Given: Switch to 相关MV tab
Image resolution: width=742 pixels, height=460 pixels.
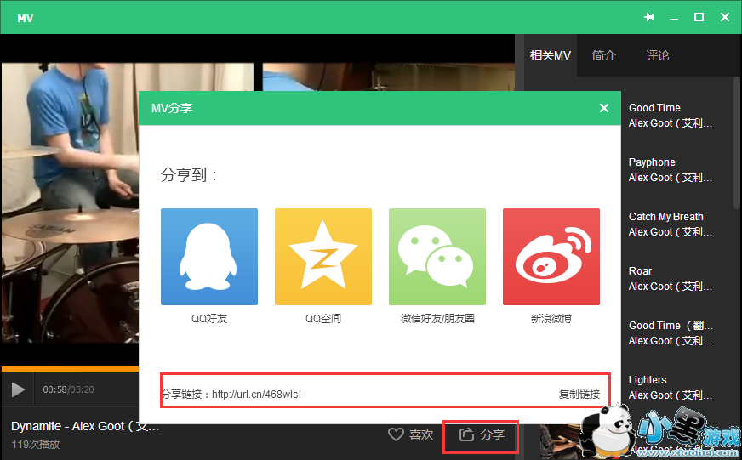Looking at the screenshot, I should 551,55.
